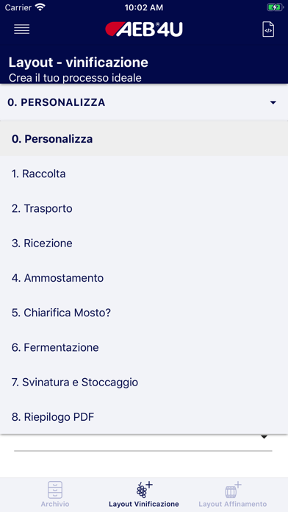
Task: Open Archivio cabinet icon
Action: [55, 489]
